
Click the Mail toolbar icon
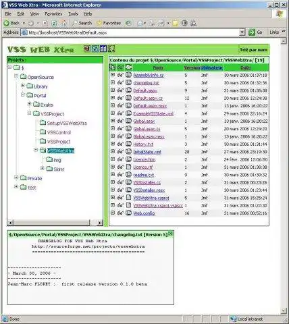[140, 23]
